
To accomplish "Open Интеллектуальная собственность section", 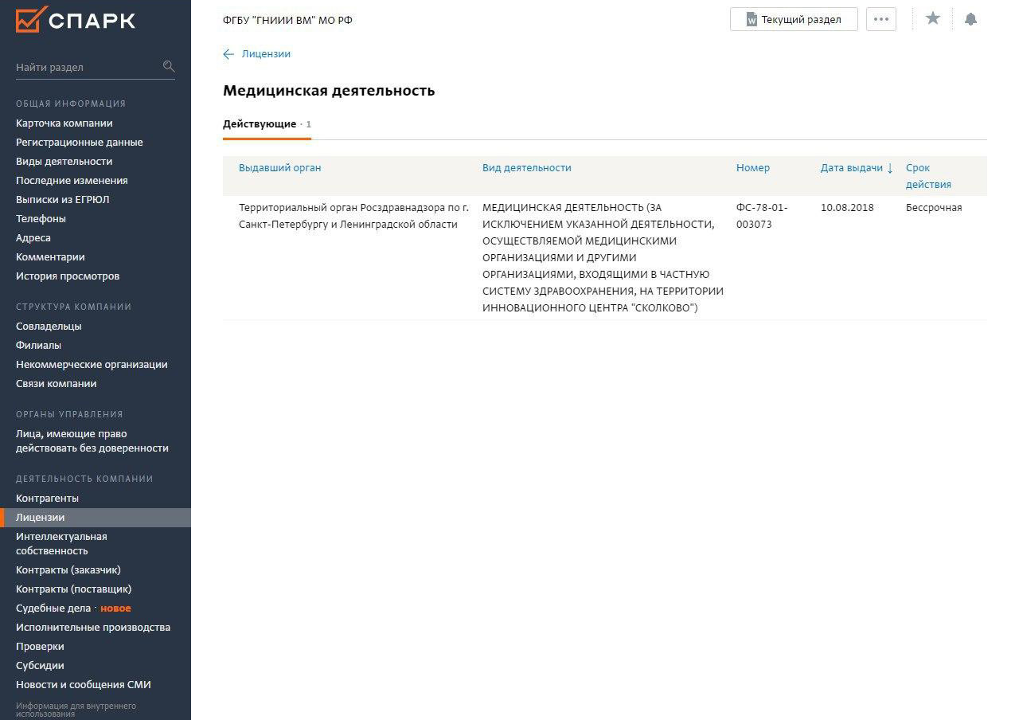I will tap(61, 544).
